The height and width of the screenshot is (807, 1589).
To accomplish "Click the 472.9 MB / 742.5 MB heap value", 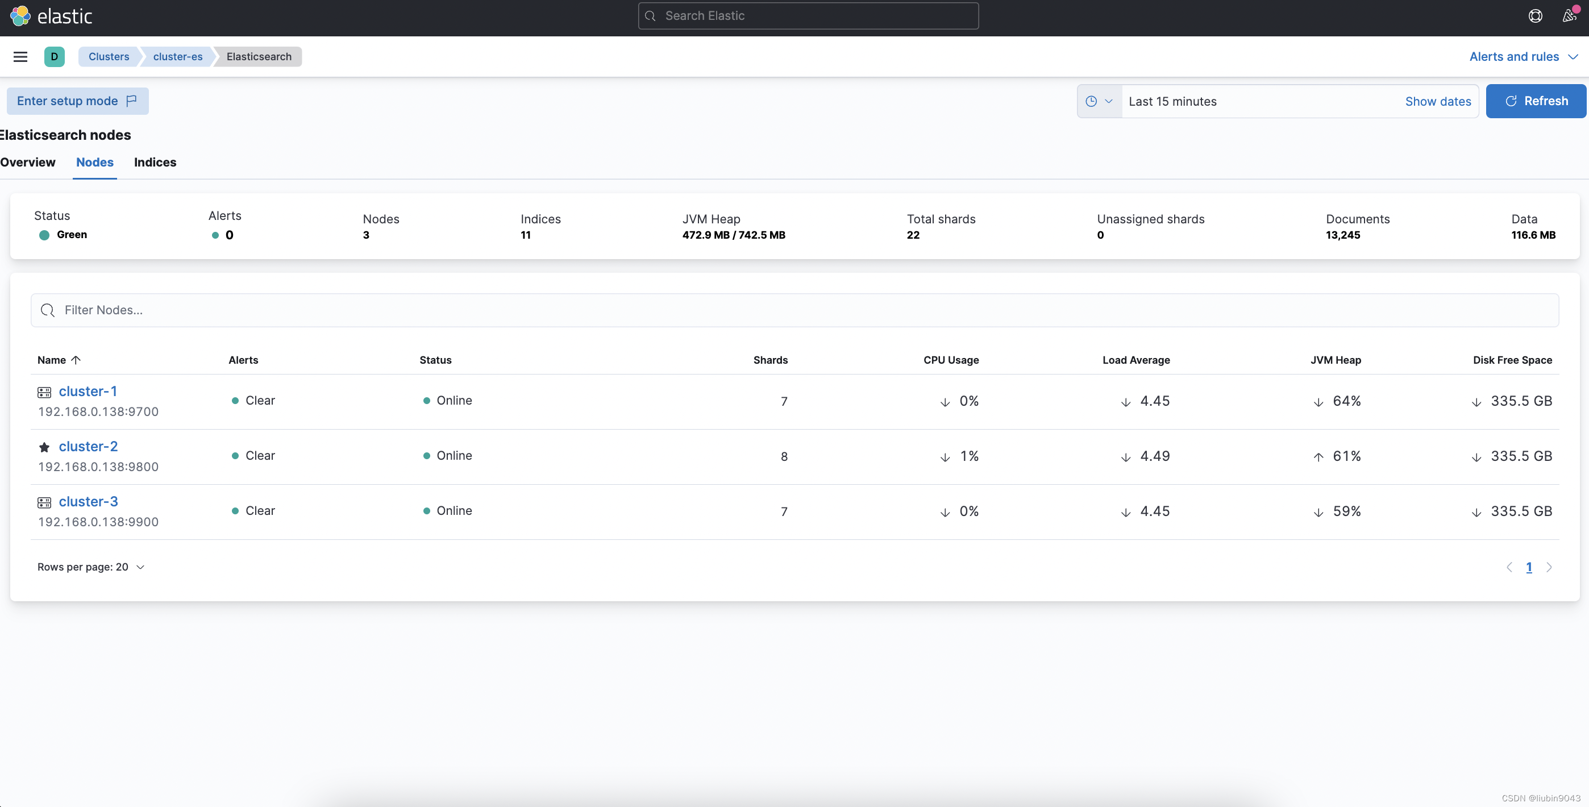I will point(734,235).
